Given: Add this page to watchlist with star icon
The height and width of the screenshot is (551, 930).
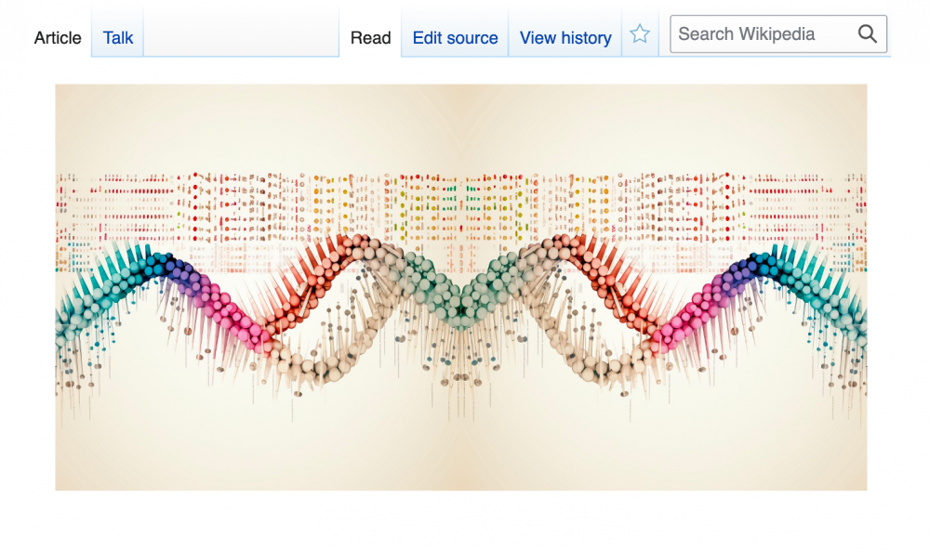Looking at the screenshot, I should tap(640, 34).
